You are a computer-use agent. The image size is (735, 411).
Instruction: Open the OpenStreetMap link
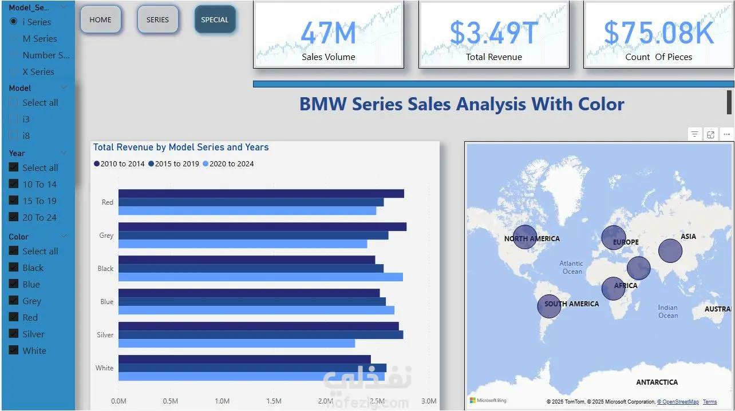coord(678,402)
